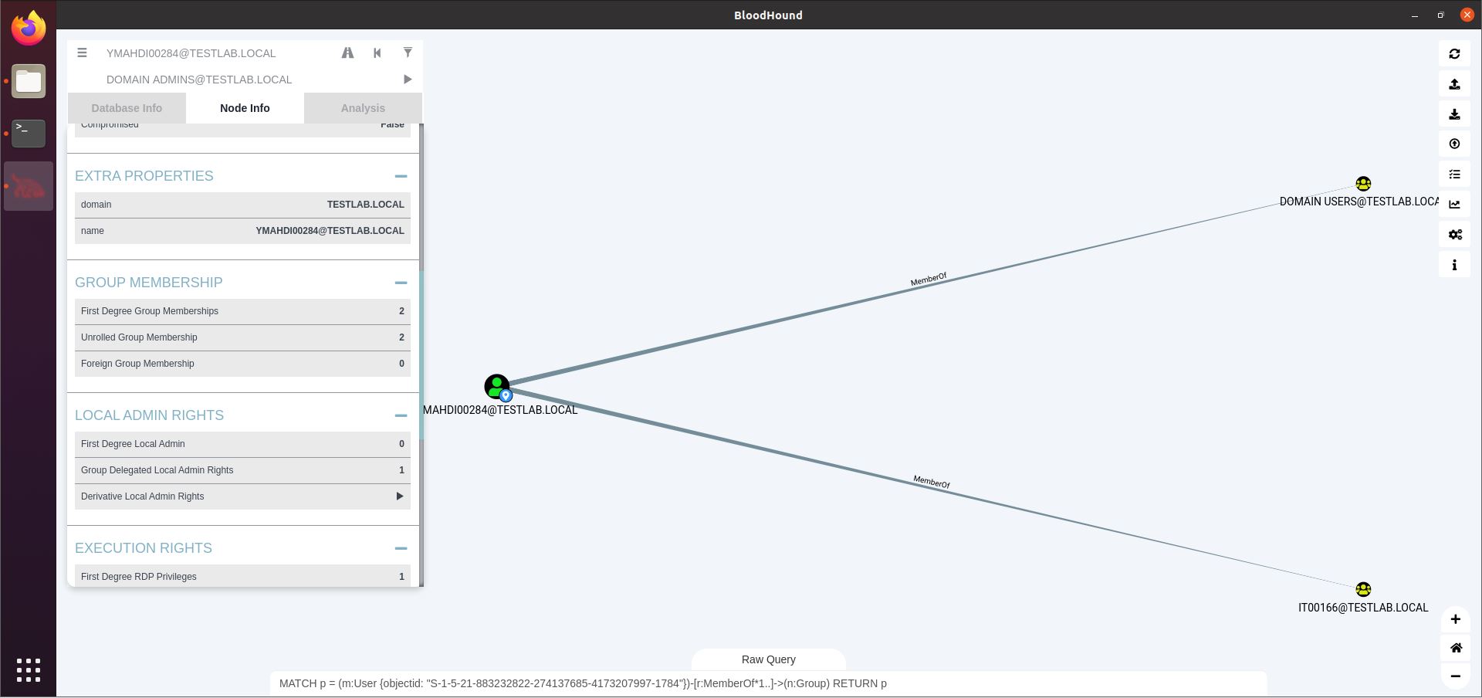Click the domain TESTLAB.LOCAL property row
Viewport: 1482px width, 698px height.
pyautogui.click(x=242, y=205)
